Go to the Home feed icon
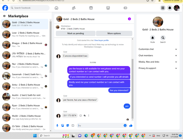 tap(56, 8)
